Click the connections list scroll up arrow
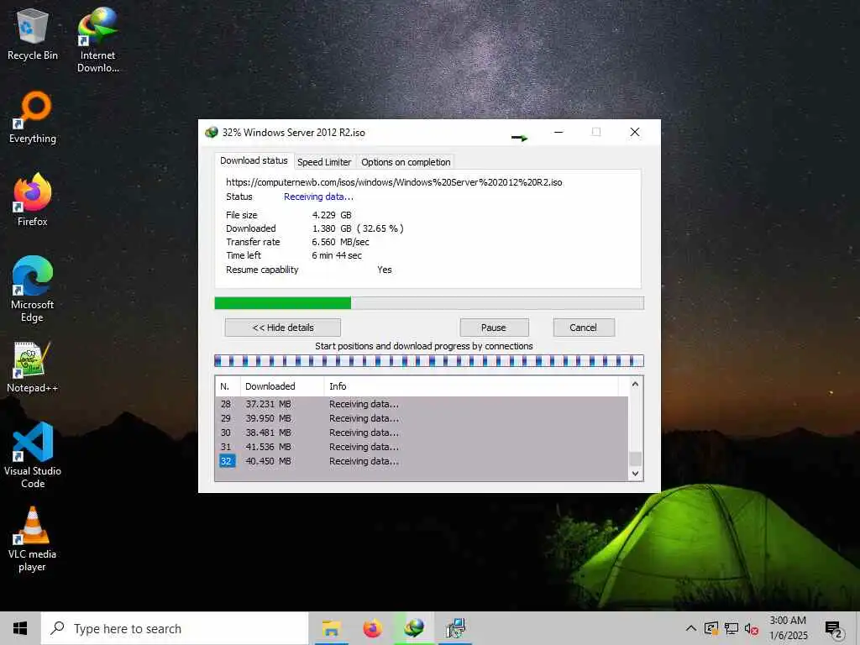The height and width of the screenshot is (645, 860). 635,385
